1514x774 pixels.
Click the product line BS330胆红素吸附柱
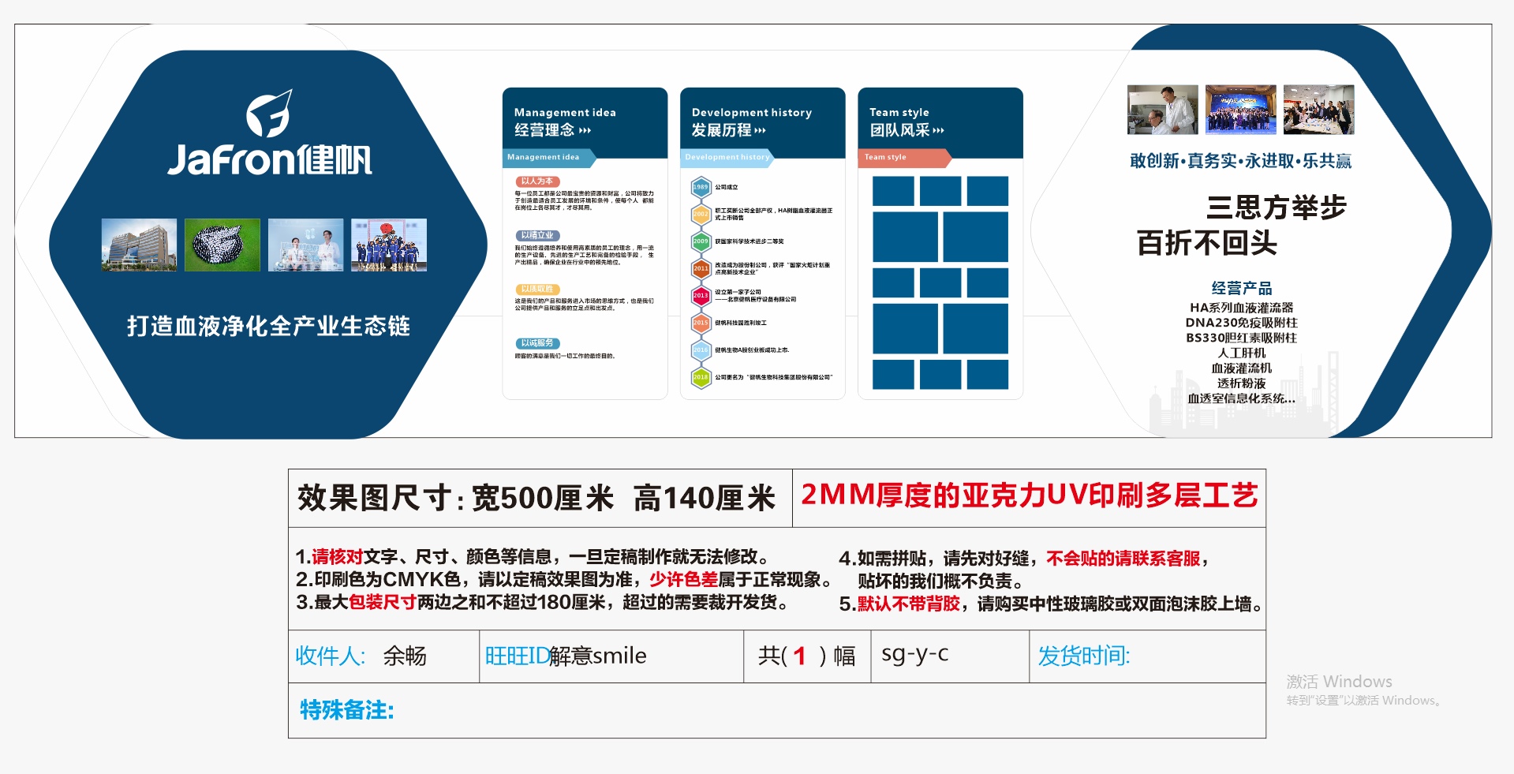click(1242, 338)
